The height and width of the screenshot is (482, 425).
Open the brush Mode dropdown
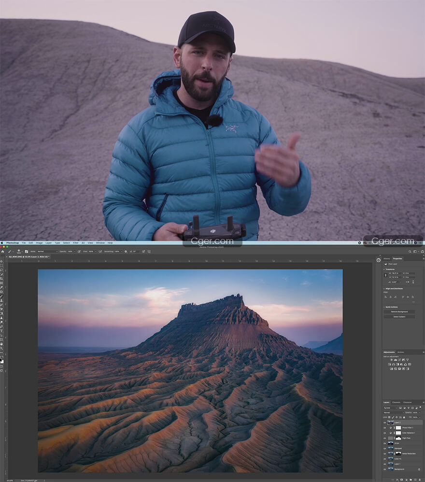[x=47, y=252]
